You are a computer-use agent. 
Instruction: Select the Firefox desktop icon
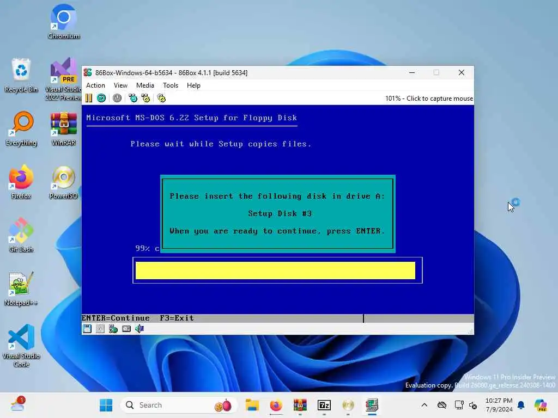21,182
